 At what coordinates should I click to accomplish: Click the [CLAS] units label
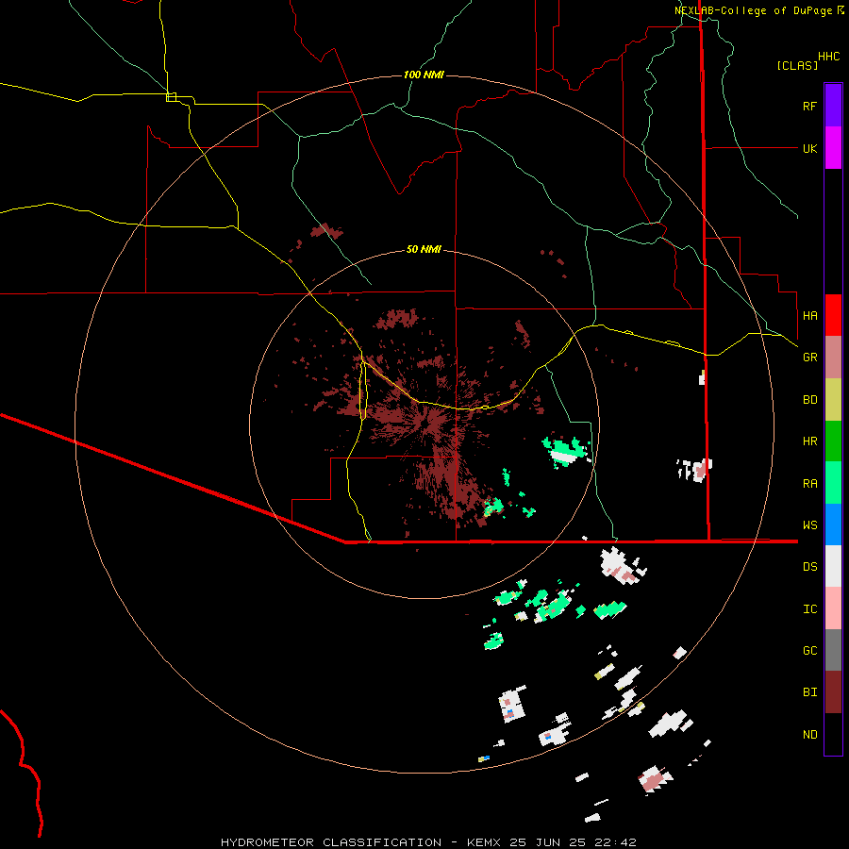797,65
